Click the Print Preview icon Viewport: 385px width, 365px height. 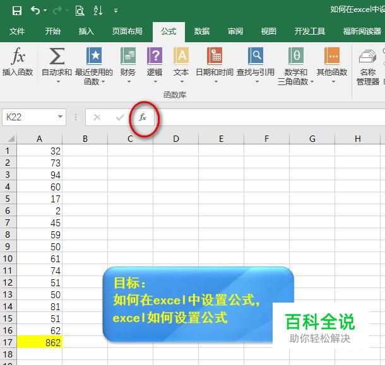(80, 11)
